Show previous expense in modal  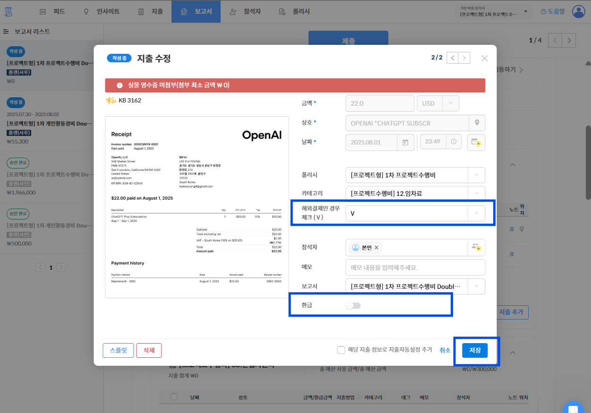coord(453,58)
